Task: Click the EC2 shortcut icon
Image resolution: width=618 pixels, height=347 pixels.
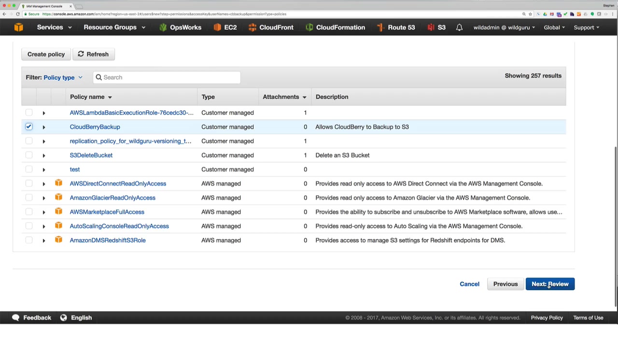Action: click(217, 27)
